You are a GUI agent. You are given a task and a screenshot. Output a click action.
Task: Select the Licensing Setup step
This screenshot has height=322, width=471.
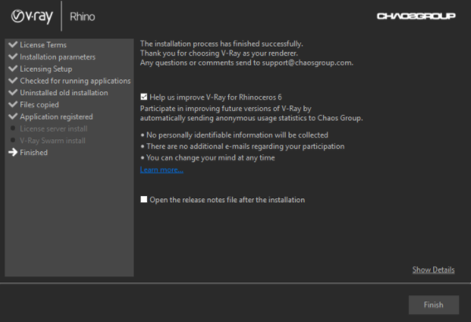coord(46,68)
